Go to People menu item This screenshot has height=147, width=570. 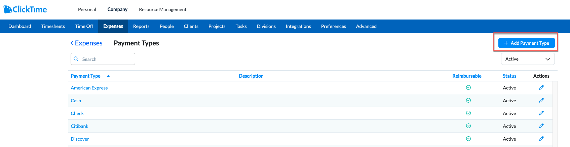pos(167,26)
